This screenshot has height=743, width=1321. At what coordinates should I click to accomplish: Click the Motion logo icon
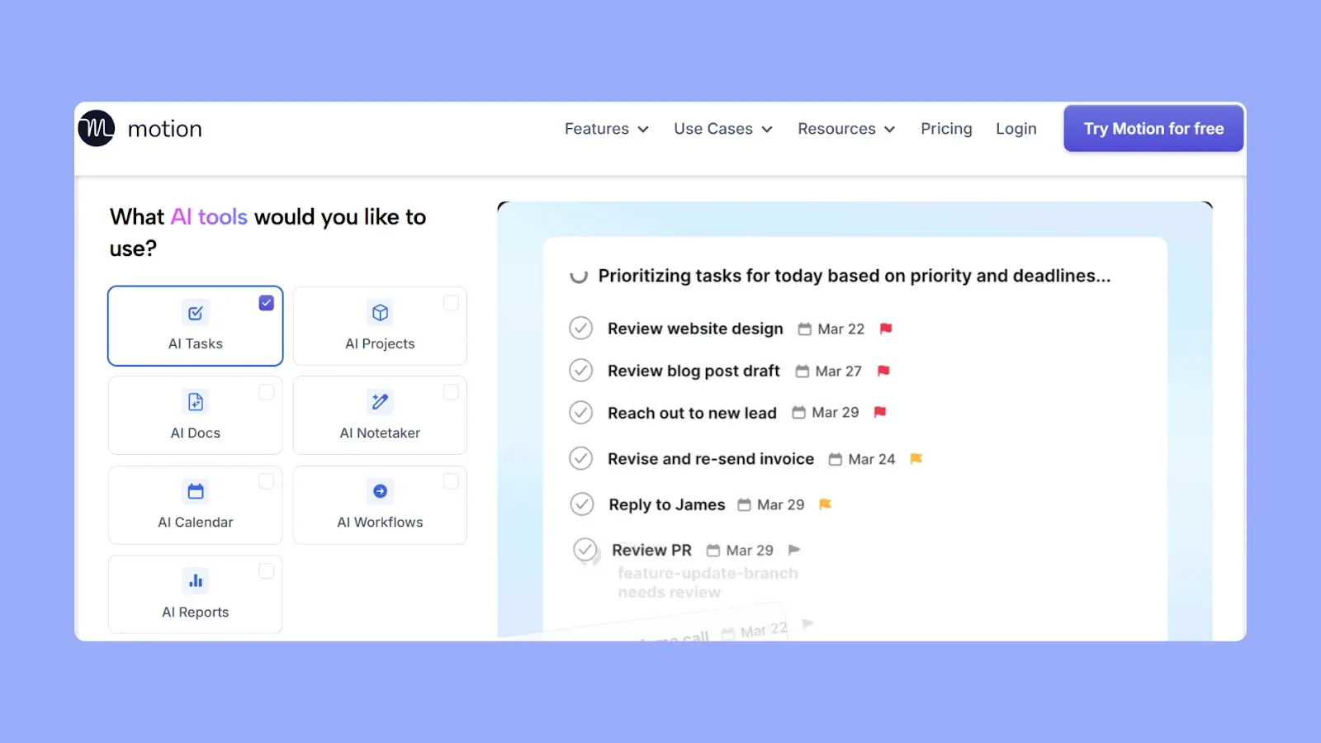pos(97,129)
